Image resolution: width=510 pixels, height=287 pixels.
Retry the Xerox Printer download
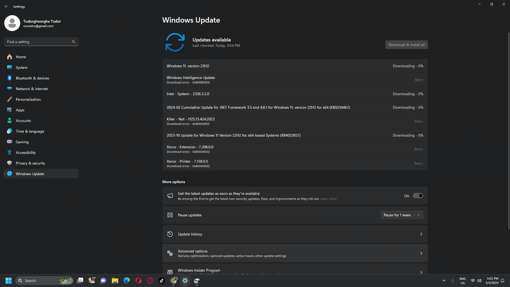pyautogui.click(x=419, y=163)
